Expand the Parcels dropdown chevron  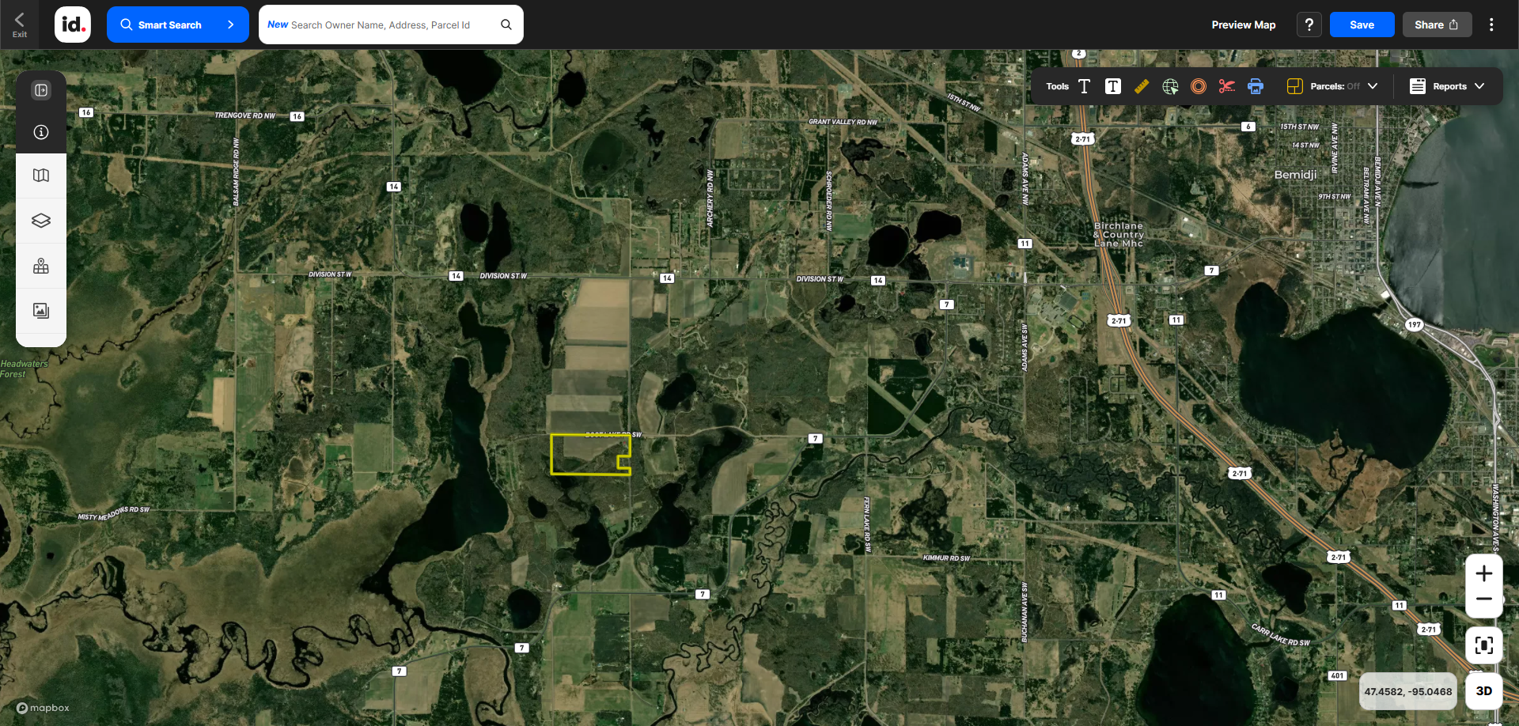click(x=1373, y=86)
